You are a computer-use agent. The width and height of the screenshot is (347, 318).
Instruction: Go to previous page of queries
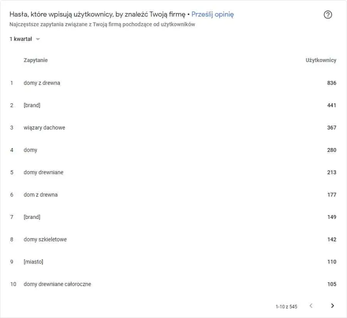click(x=311, y=306)
